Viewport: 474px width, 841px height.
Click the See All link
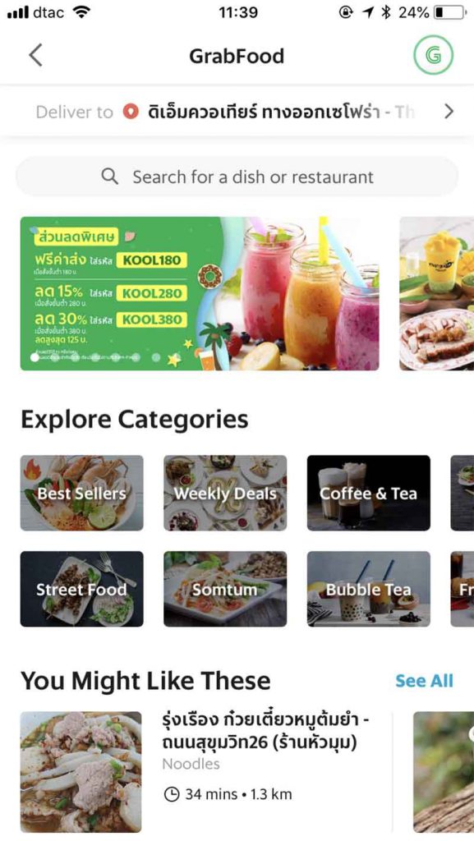(424, 681)
